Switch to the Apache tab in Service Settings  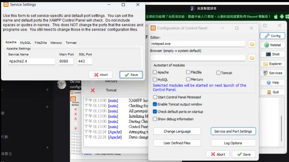(x=11, y=42)
